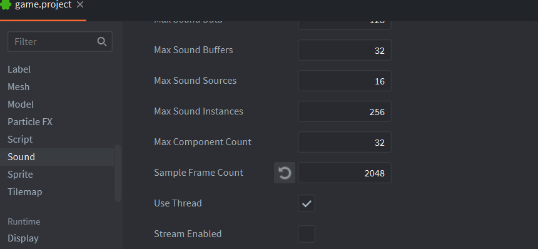Click the search magnifier icon in Filter
Image resolution: width=538 pixels, height=249 pixels.
(102, 41)
